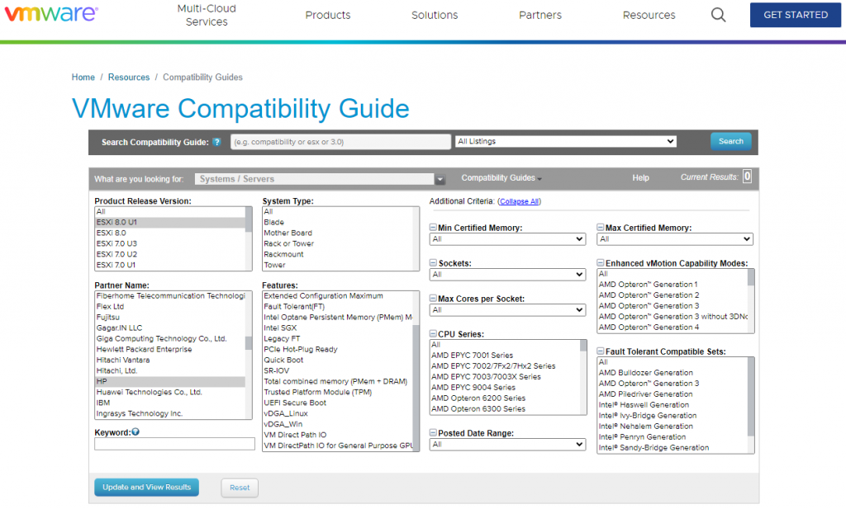
Task: Select Hitachi Vantara partner
Action: (x=170, y=361)
